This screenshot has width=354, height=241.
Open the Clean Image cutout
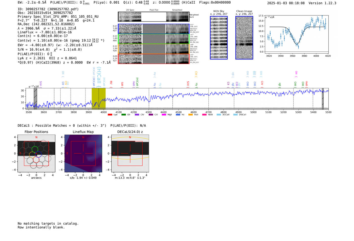pyautogui.click(x=244, y=38)
